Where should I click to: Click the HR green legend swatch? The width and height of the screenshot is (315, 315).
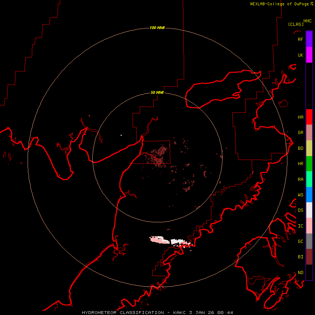[x=309, y=164]
